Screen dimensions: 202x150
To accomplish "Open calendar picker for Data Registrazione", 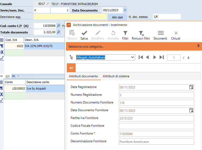I will (x=191, y=87).
